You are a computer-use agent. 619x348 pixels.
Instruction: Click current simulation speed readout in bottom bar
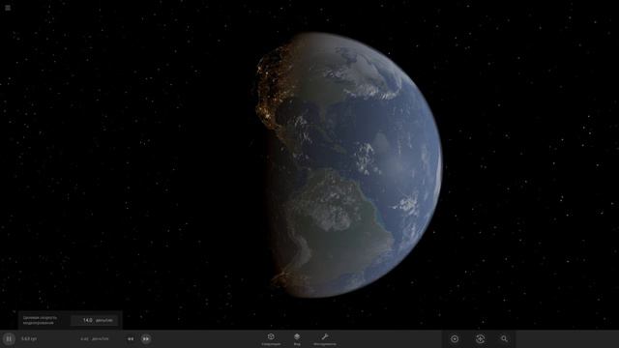pyautogui.click(x=95, y=339)
